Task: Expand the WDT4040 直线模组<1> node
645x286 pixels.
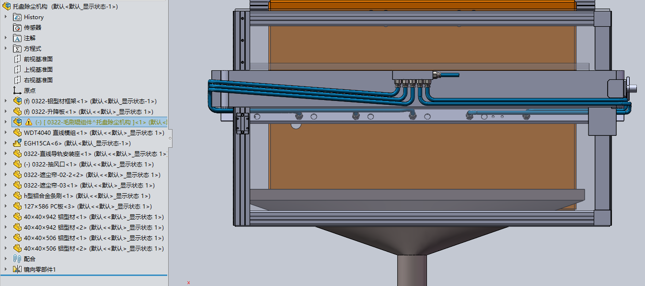Action: coord(6,133)
